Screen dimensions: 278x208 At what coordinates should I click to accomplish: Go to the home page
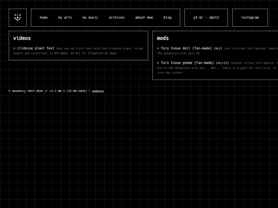click(44, 17)
